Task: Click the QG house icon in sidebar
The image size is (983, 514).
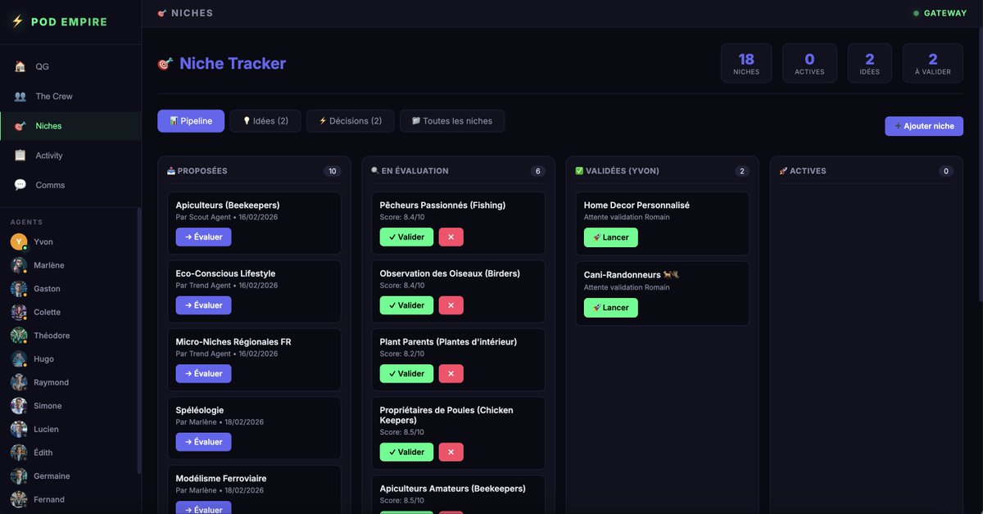Action: click(x=20, y=67)
